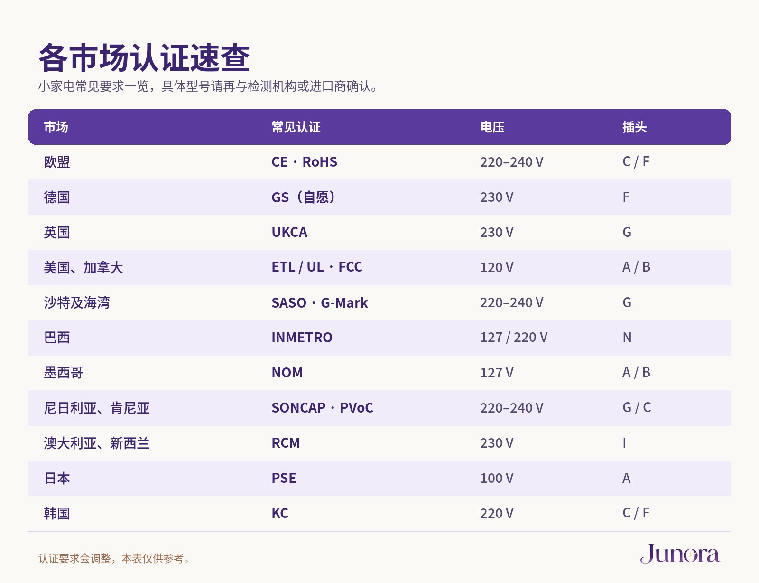Click the UKCA certification cell

[x=289, y=232]
